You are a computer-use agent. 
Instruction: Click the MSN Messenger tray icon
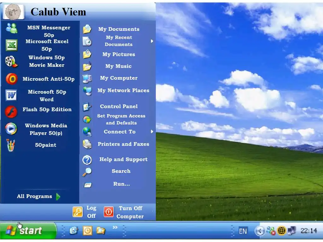[271, 231]
